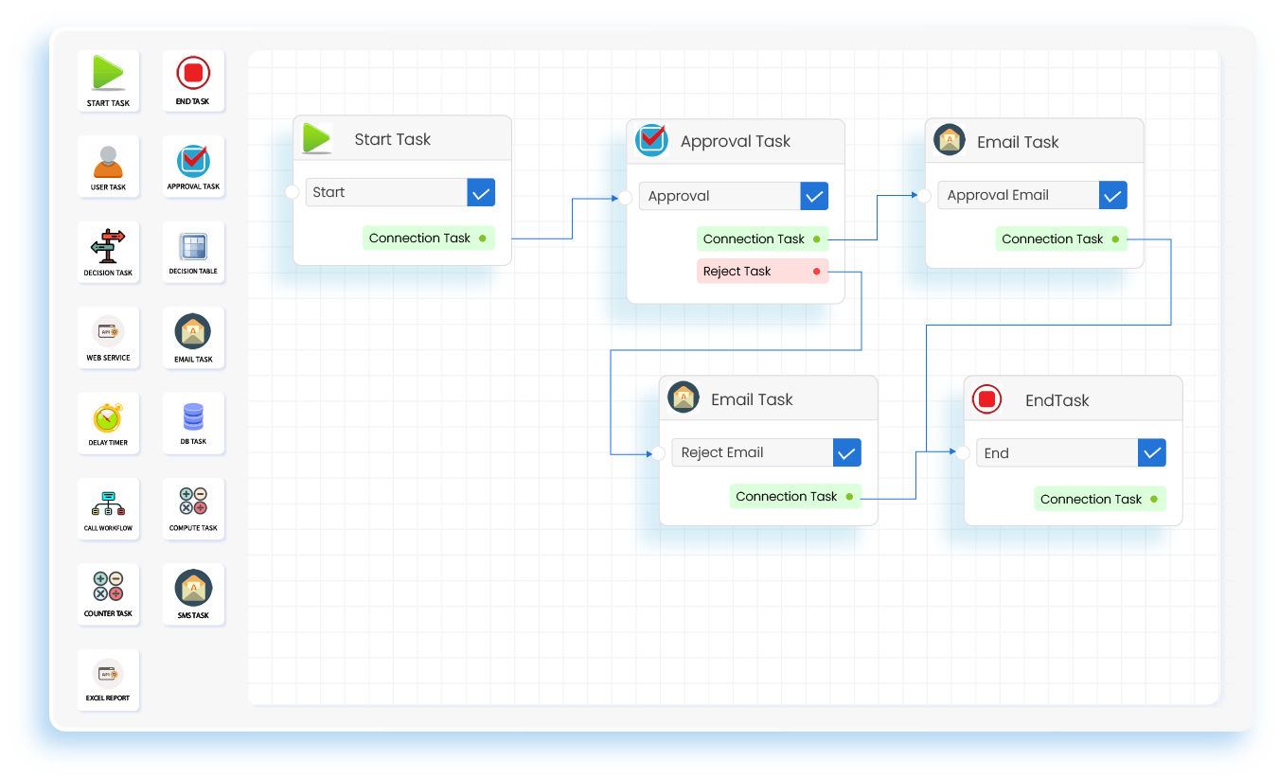Select the Delay Timer icon
The height and width of the screenshot is (777, 1279).
pyautogui.click(x=108, y=416)
